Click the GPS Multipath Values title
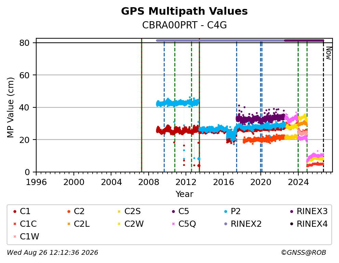The height and width of the screenshot is (263, 339). pyautogui.click(x=185, y=11)
